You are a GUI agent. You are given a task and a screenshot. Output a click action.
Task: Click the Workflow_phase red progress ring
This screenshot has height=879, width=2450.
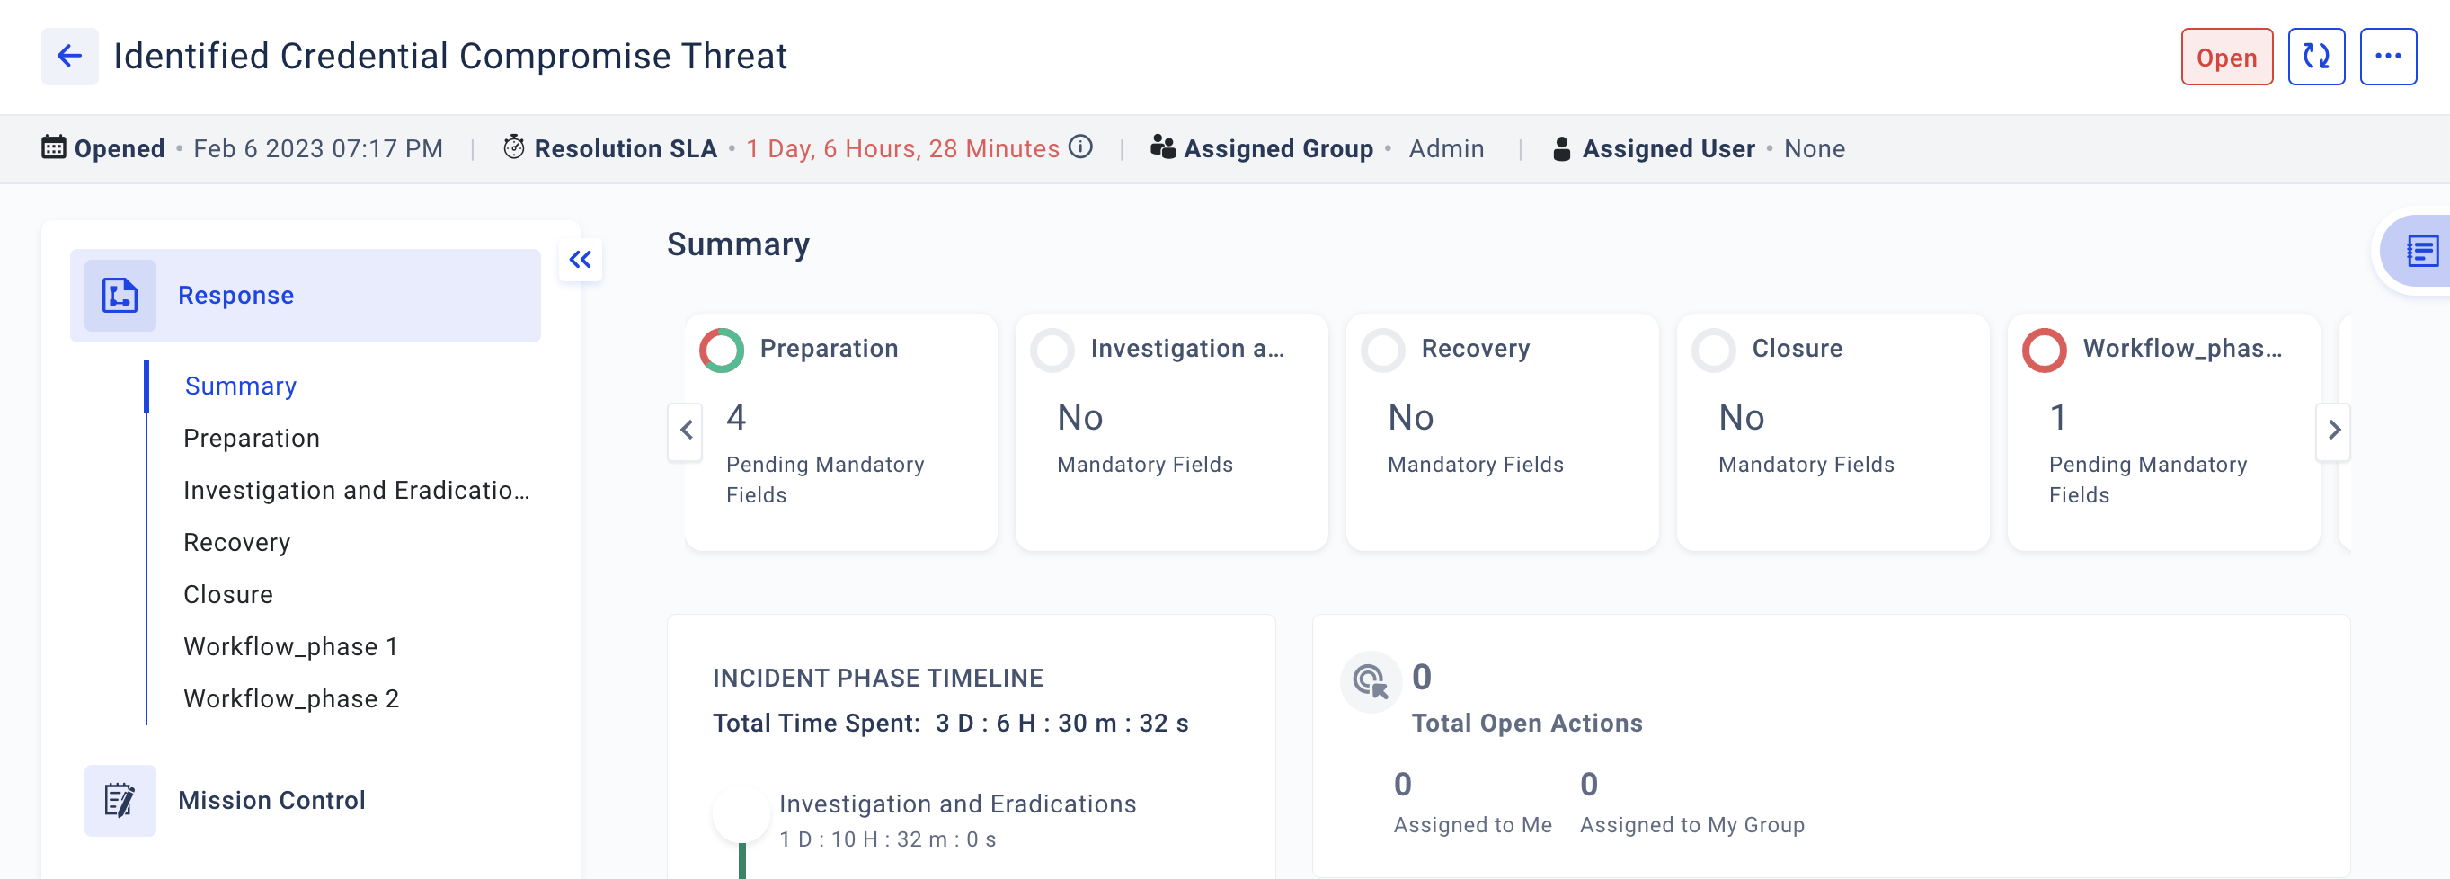pyautogui.click(x=2044, y=351)
